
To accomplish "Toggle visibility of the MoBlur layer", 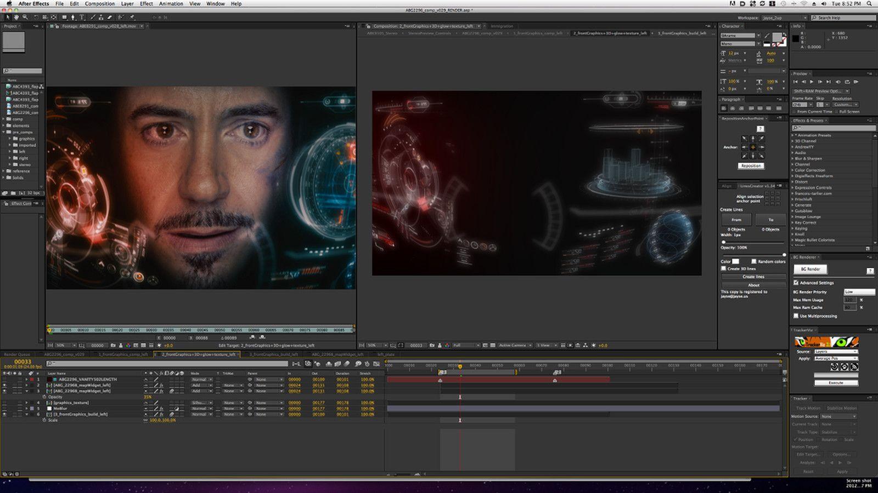I will click(5, 408).
